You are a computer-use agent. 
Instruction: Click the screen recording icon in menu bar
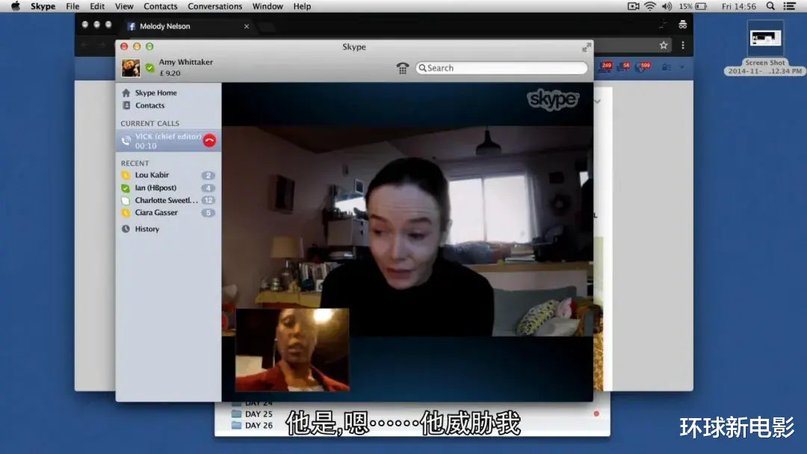(633, 6)
